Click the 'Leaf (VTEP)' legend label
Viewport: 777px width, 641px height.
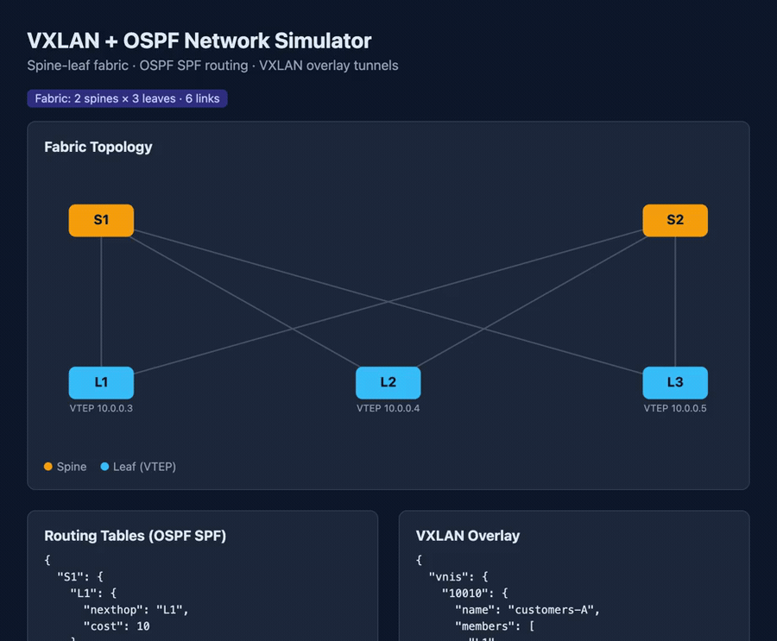coord(144,467)
